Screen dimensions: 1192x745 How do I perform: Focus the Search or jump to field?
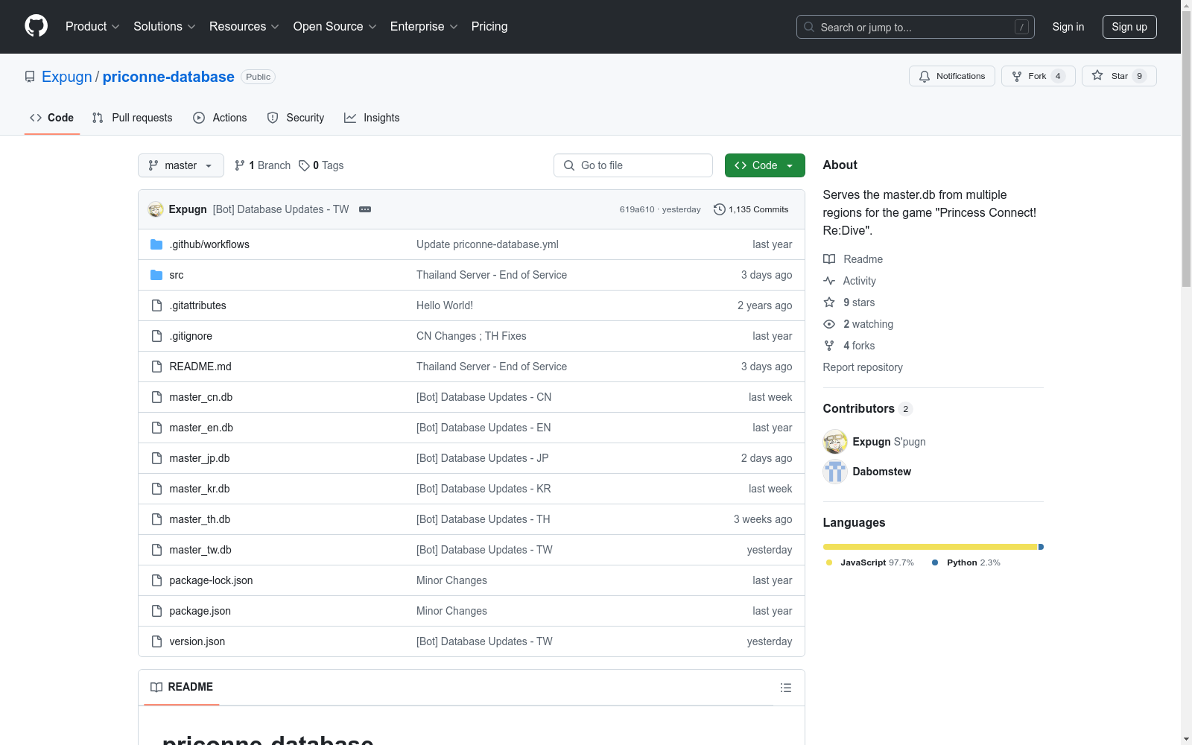[x=916, y=27]
